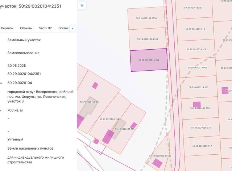
Task: Select parcel 50:29:0020104:353 on map
Action: click(90, 102)
